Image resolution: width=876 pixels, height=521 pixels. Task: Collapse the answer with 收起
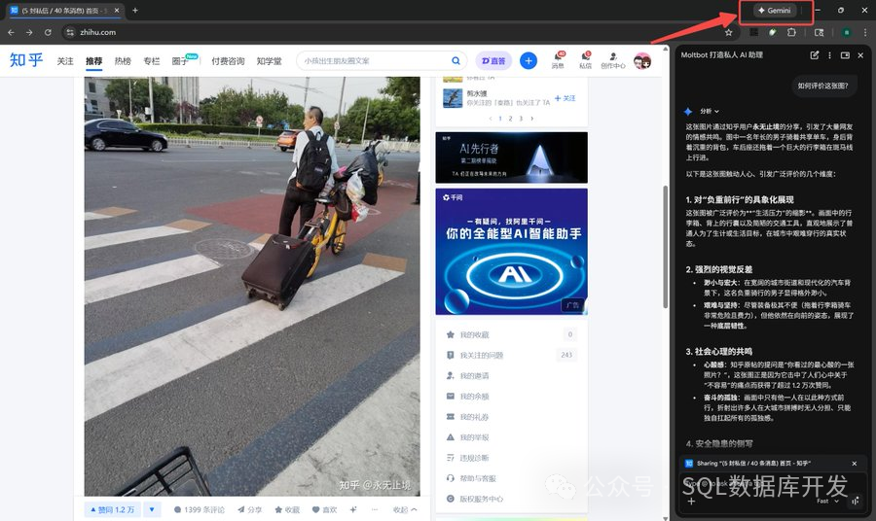(x=405, y=509)
